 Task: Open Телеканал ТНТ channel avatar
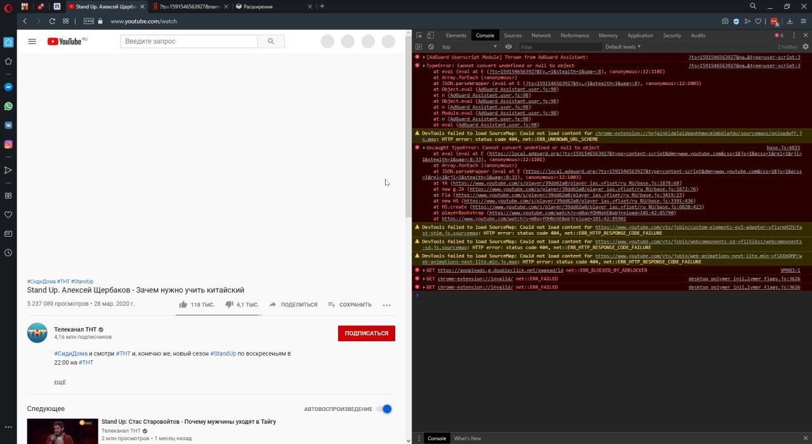[37, 333]
